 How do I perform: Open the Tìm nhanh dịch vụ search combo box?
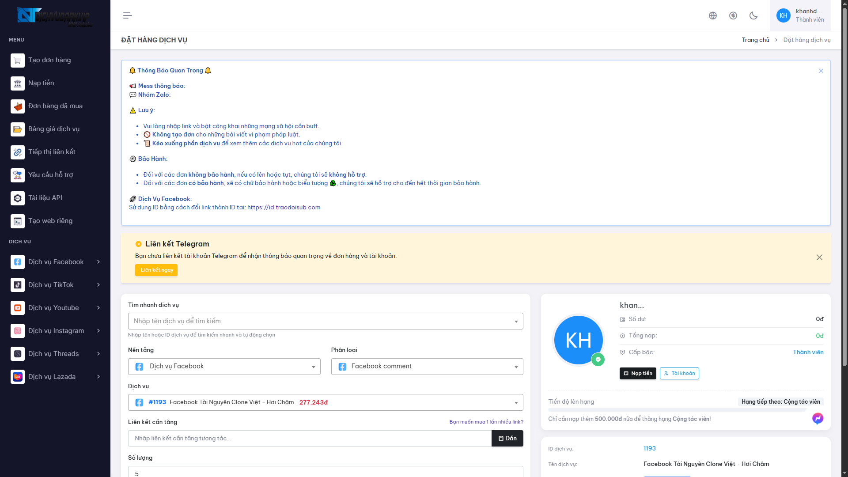click(x=326, y=321)
